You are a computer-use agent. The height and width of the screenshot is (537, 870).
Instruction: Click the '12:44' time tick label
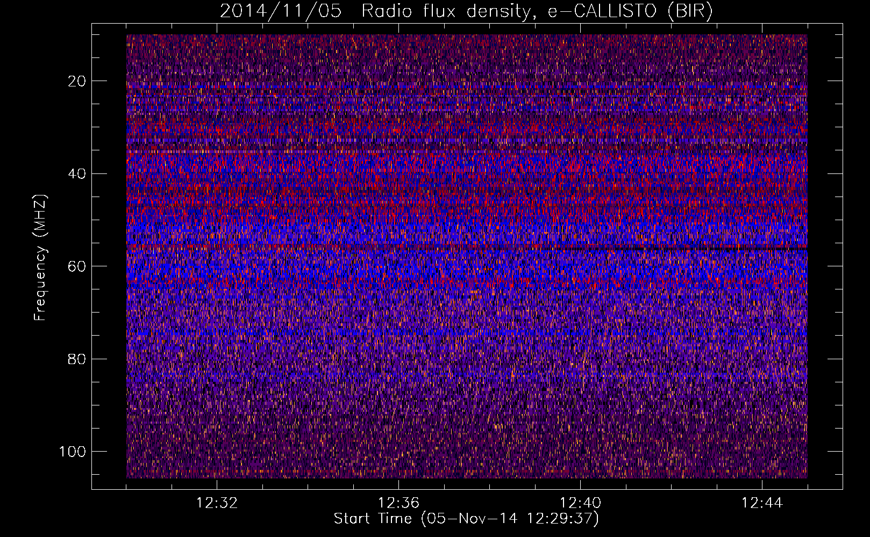point(762,503)
